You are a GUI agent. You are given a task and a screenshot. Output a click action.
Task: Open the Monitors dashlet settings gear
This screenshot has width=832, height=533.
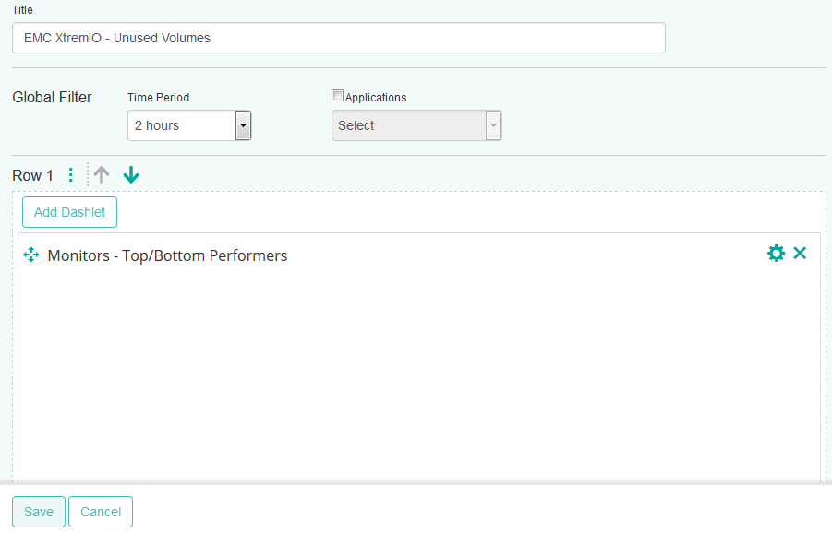[776, 253]
